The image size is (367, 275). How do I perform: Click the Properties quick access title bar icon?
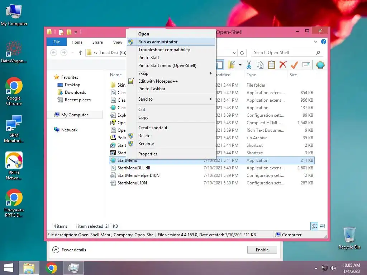click(61, 32)
